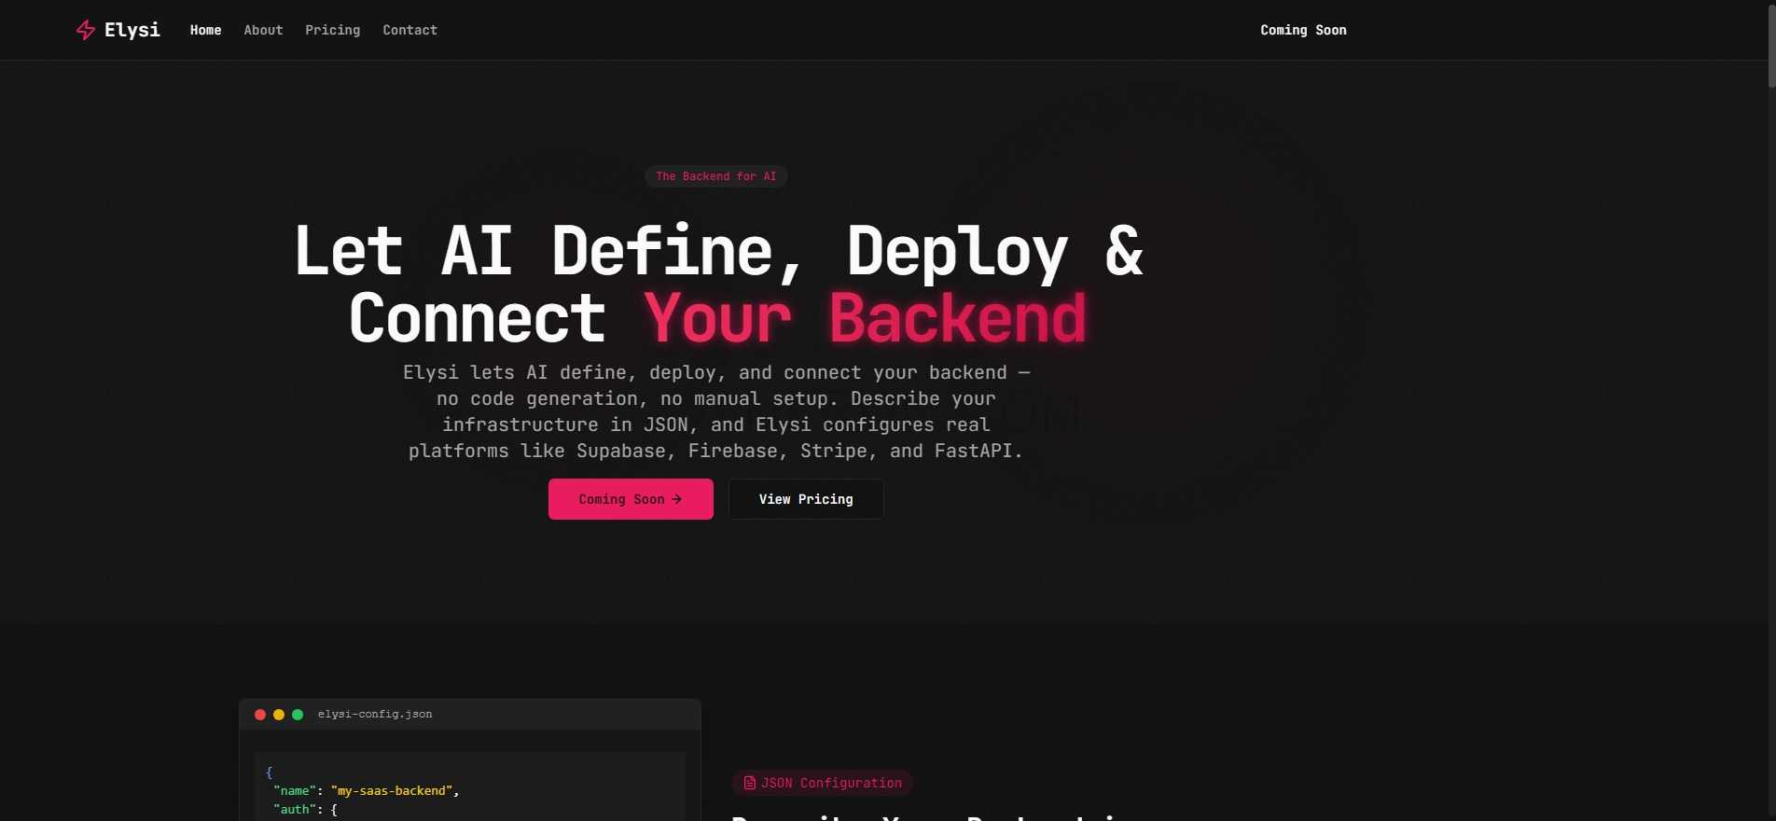Click the yellow dot in code window
Image resolution: width=1776 pixels, height=821 pixels.
tap(279, 715)
